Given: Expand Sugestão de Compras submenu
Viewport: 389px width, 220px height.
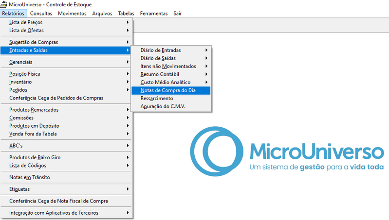Looking at the screenshot, I should point(66,42).
